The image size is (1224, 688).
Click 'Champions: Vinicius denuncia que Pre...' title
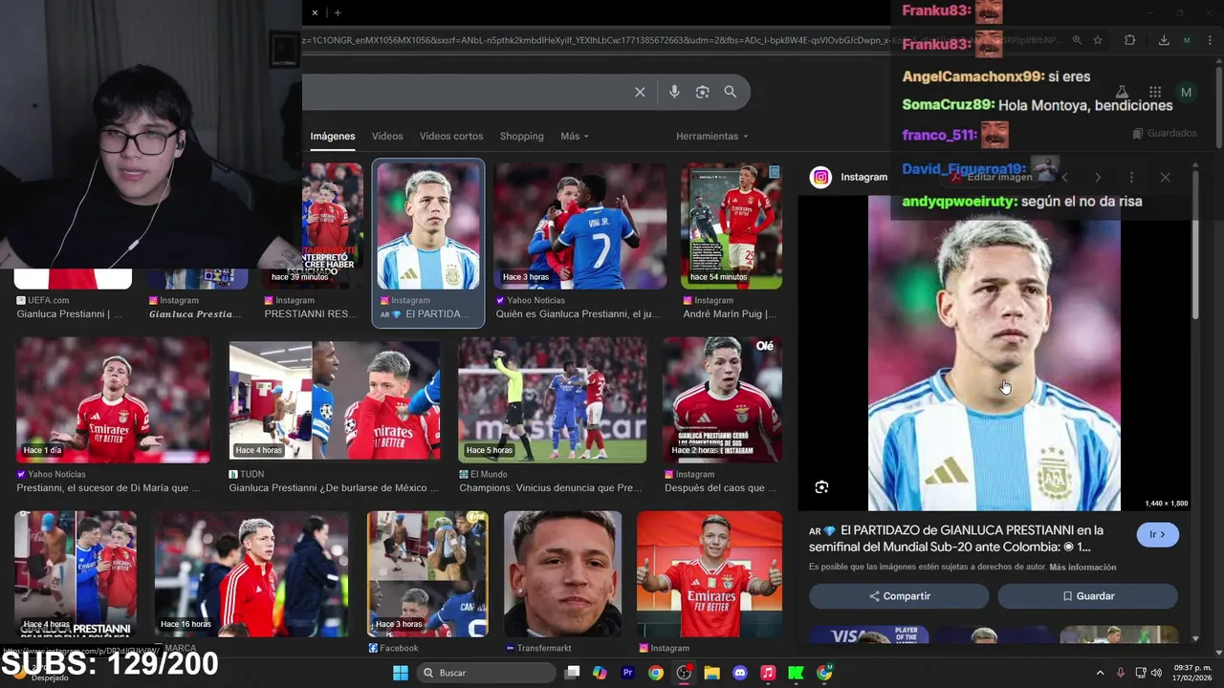tap(551, 488)
